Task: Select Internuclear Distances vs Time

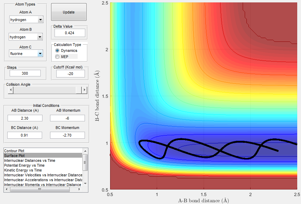Action: point(43,160)
